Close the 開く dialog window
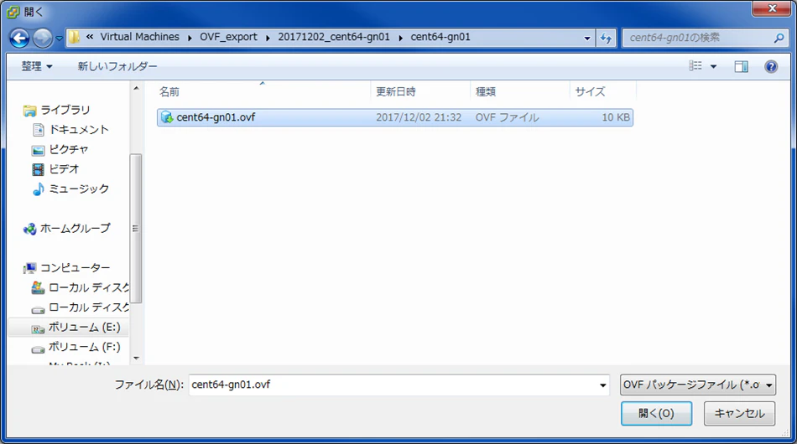Image resolution: width=797 pixels, height=444 pixels. pyautogui.click(x=771, y=8)
